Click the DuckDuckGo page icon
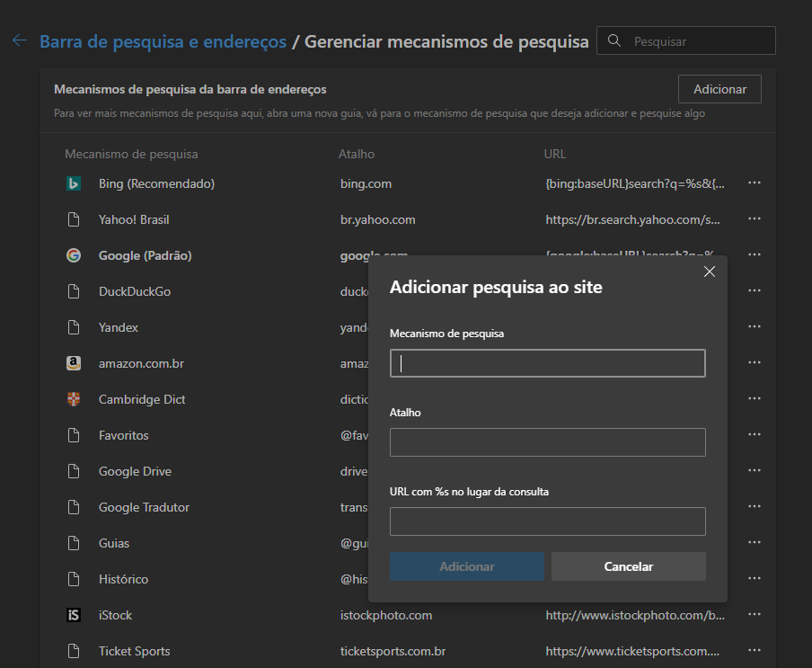Image resolution: width=812 pixels, height=668 pixels. tap(74, 291)
